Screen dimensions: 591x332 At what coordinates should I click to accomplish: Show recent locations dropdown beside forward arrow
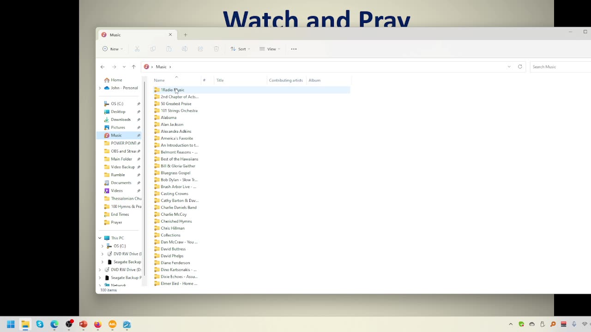click(124, 67)
